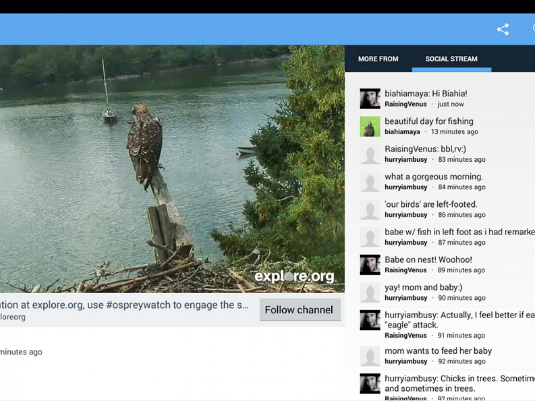The width and height of the screenshot is (535, 401).
Task: Click the explore.org watermark on the video
Action: [x=294, y=277]
